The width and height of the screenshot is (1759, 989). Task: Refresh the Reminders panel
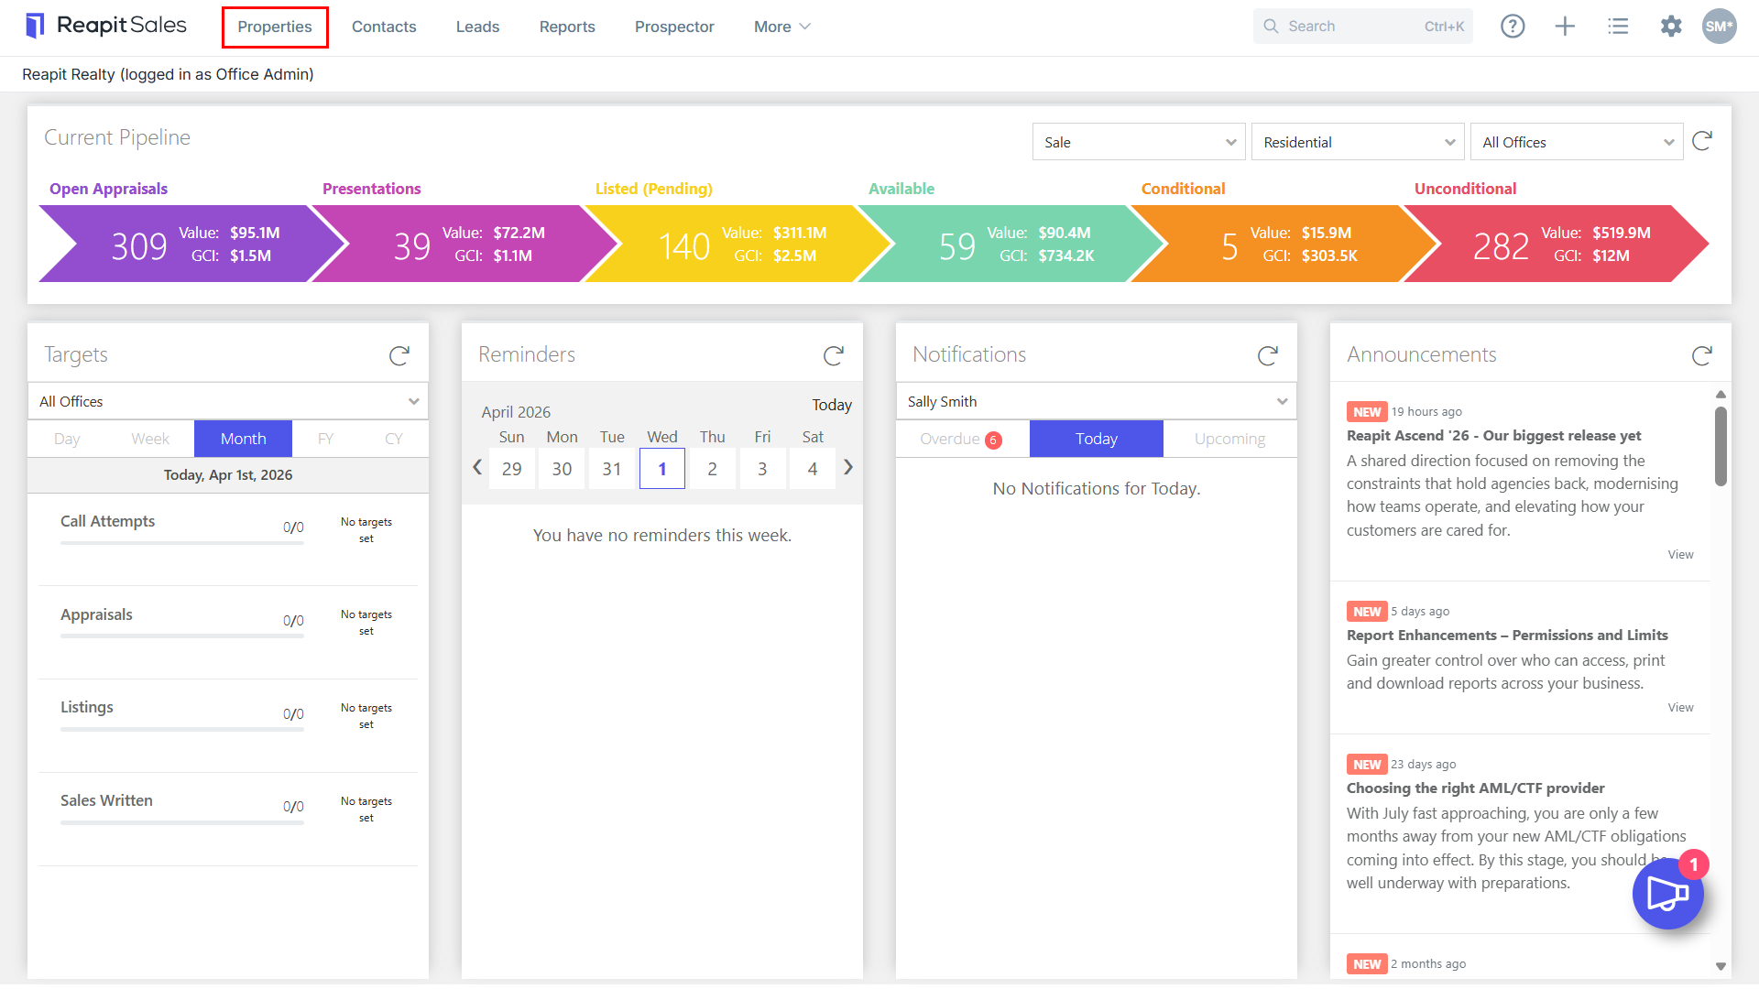(834, 355)
